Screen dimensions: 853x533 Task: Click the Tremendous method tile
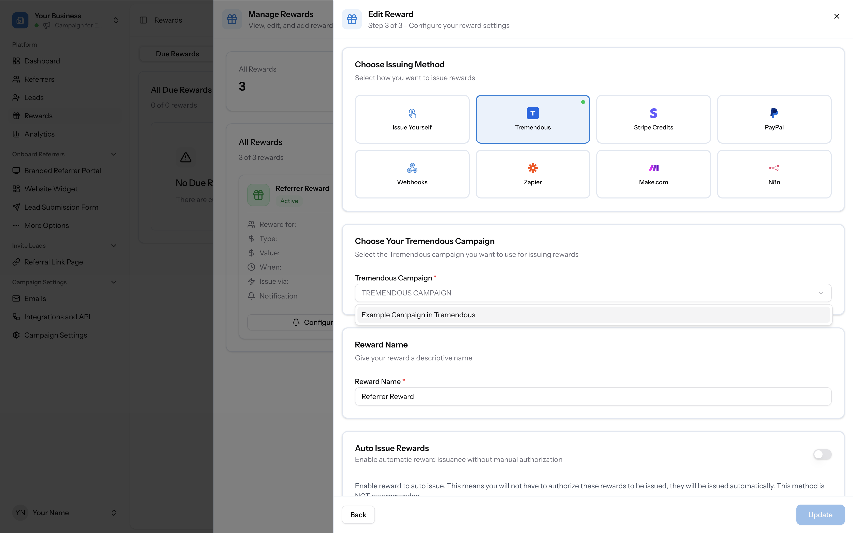coord(533,119)
